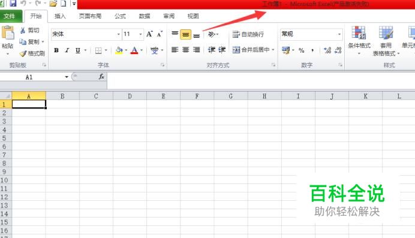Click the fx Insert Function icon

(x=101, y=77)
